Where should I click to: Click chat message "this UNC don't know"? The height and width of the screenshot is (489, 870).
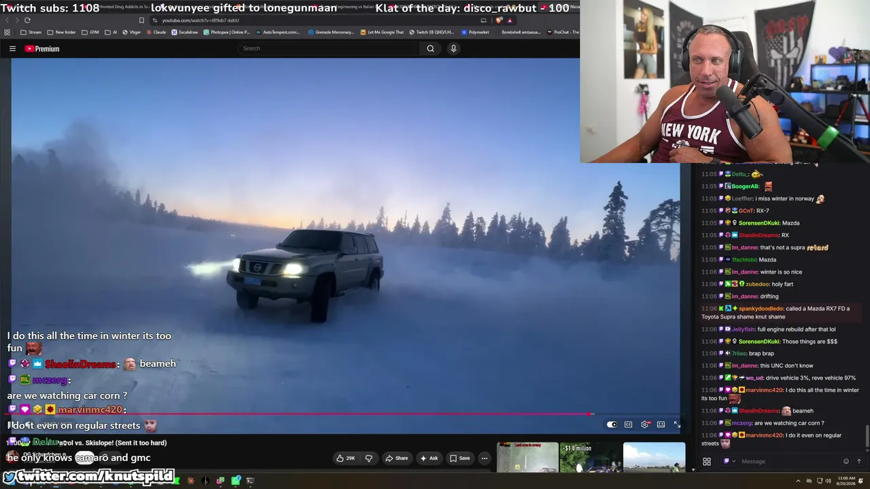pyautogui.click(x=786, y=365)
